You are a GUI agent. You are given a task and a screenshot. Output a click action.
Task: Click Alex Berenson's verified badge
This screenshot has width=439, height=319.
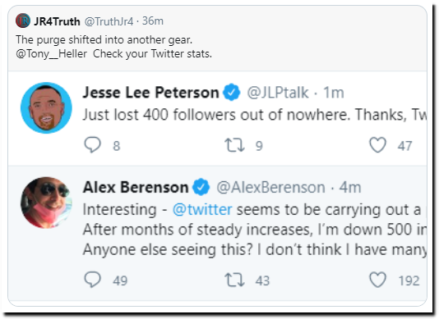(x=201, y=187)
